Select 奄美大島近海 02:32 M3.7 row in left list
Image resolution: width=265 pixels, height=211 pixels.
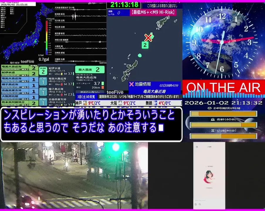(20, 79)
